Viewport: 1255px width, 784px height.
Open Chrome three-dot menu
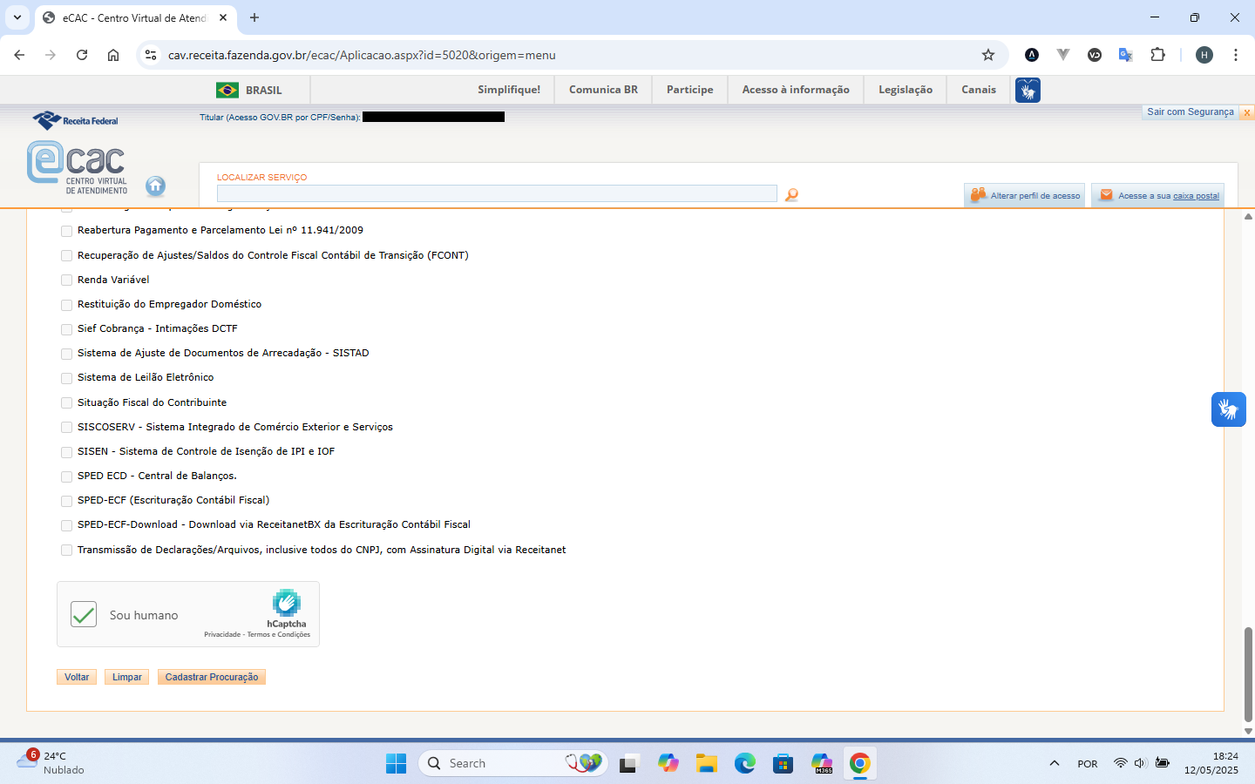click(1236, 55)
